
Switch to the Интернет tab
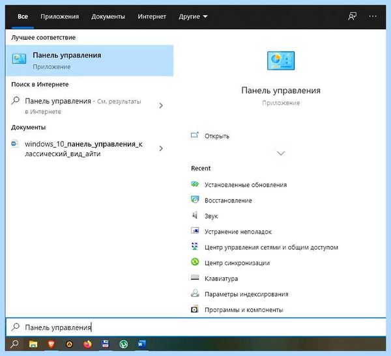tap(152, 17)
